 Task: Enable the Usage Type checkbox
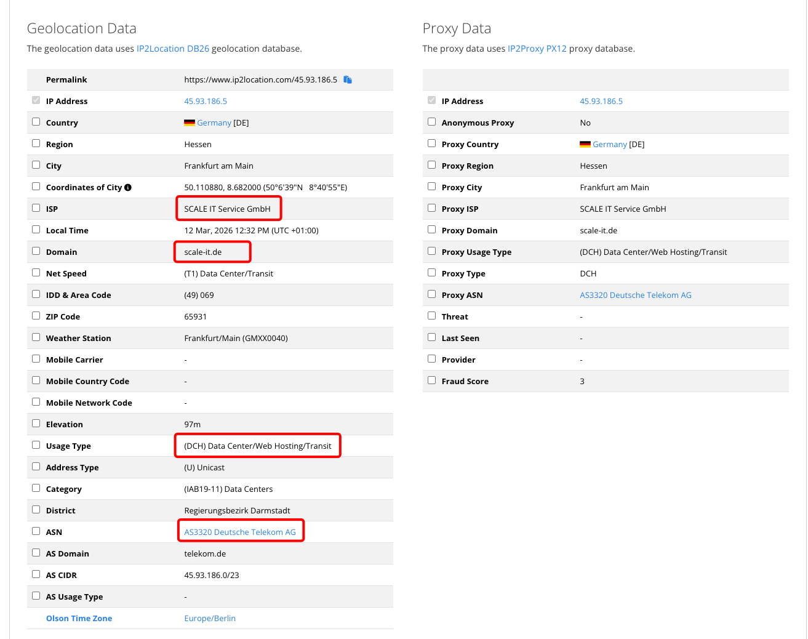36,445
